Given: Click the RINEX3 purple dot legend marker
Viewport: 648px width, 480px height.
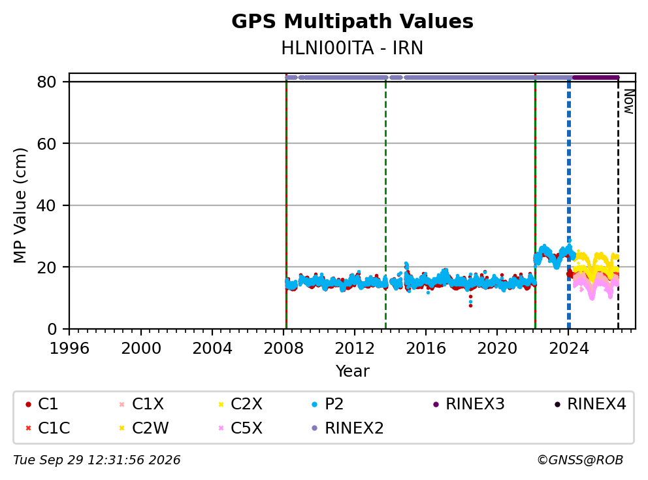Looking at the screenshot, I should click(x=436, y=404).
